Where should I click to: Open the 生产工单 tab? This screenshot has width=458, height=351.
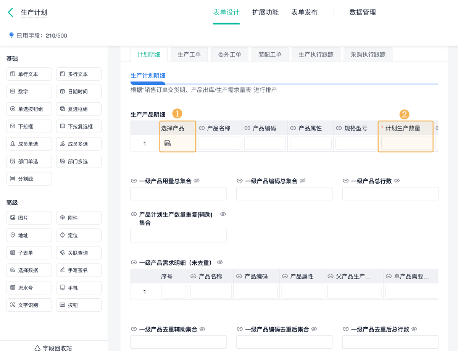coord(189,55)
